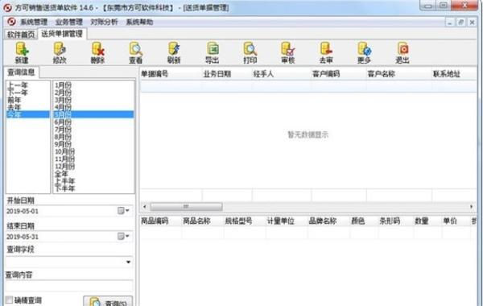
Task: Click the 品牌名称 column header
Action: click(328, 221)
